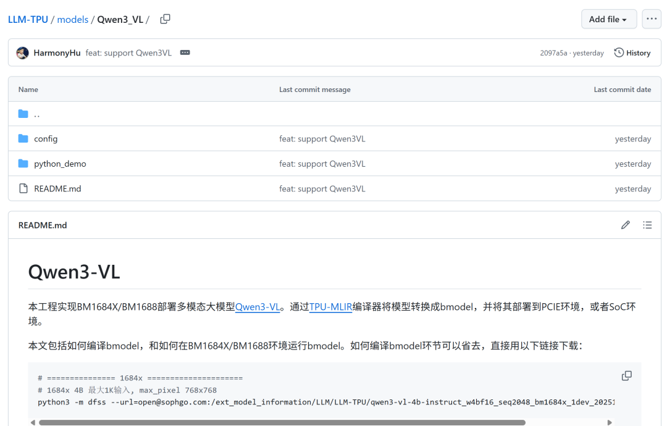
Task: Open the Add file dropdown
Action: (608, 19)
